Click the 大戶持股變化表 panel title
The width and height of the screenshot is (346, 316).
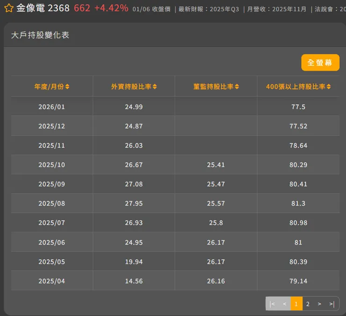pos(40,35)
